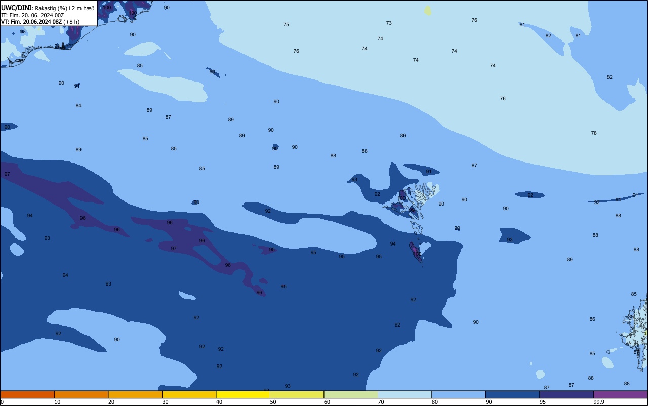Screen dimensions: 648x406
Task: Click the 70–80 lightest blue legend swatch
Action: (x=404, y=394)
